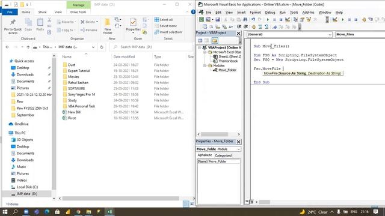The height and width of the screenshot is (216, 385).
Task: Click the Save icon in VBA toolbar
Action: click(x=218, y=20)
